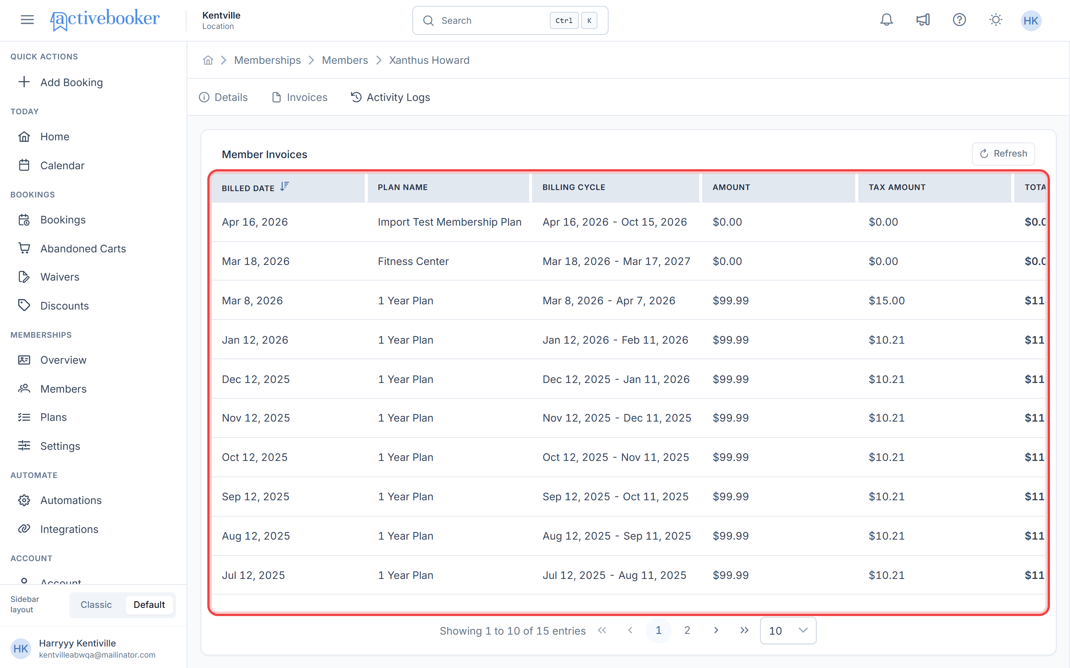Click the Plans list icon
Viewport: 1070px width, 668px height.
[24, 417]
